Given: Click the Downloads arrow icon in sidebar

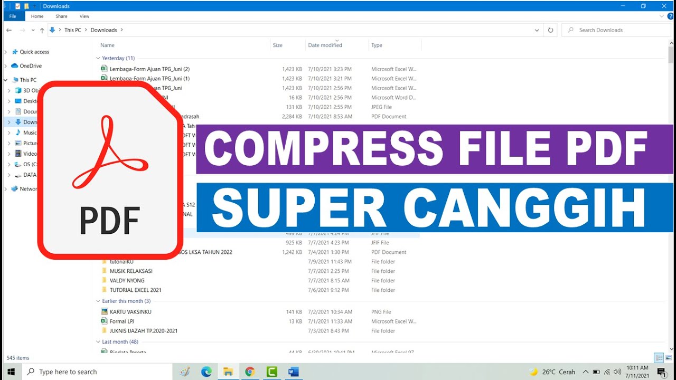Looking at the screenshot, I should [18, 122].
